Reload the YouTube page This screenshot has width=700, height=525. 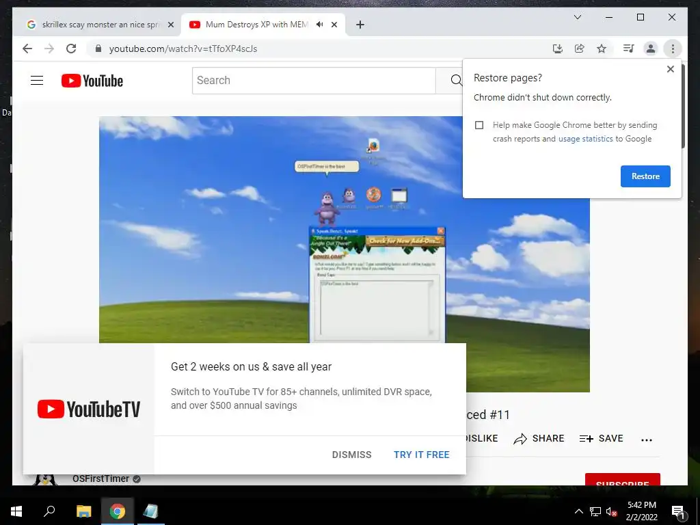click(x=71, y=49)
